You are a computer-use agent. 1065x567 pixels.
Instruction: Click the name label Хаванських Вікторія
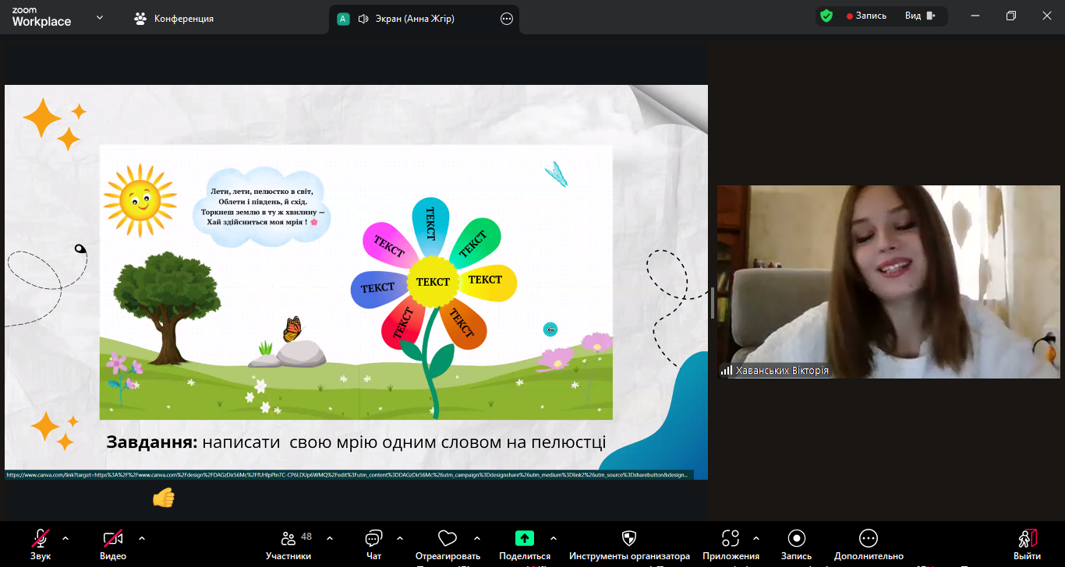[782, 372]
